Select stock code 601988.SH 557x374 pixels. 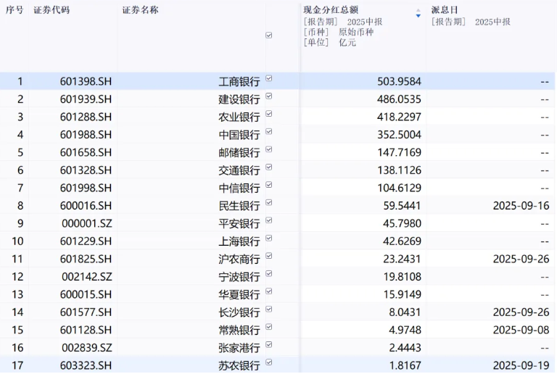click(x=86, y=135)
